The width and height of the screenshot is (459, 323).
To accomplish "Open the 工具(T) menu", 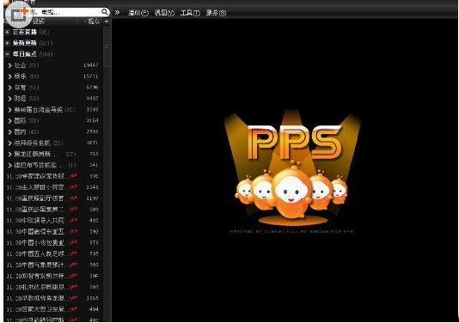I will 190,13.
